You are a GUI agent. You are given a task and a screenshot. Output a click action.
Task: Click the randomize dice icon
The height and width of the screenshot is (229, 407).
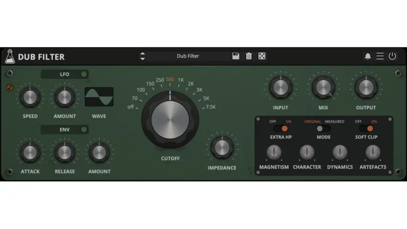[x=261, y=56]
